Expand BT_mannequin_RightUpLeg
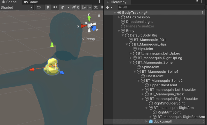 pyautogui.click(x=131, y=58)
